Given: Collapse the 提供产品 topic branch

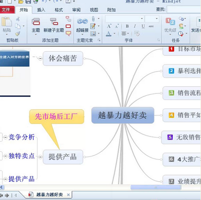Looking at the screenshot, I should [40, 157].
